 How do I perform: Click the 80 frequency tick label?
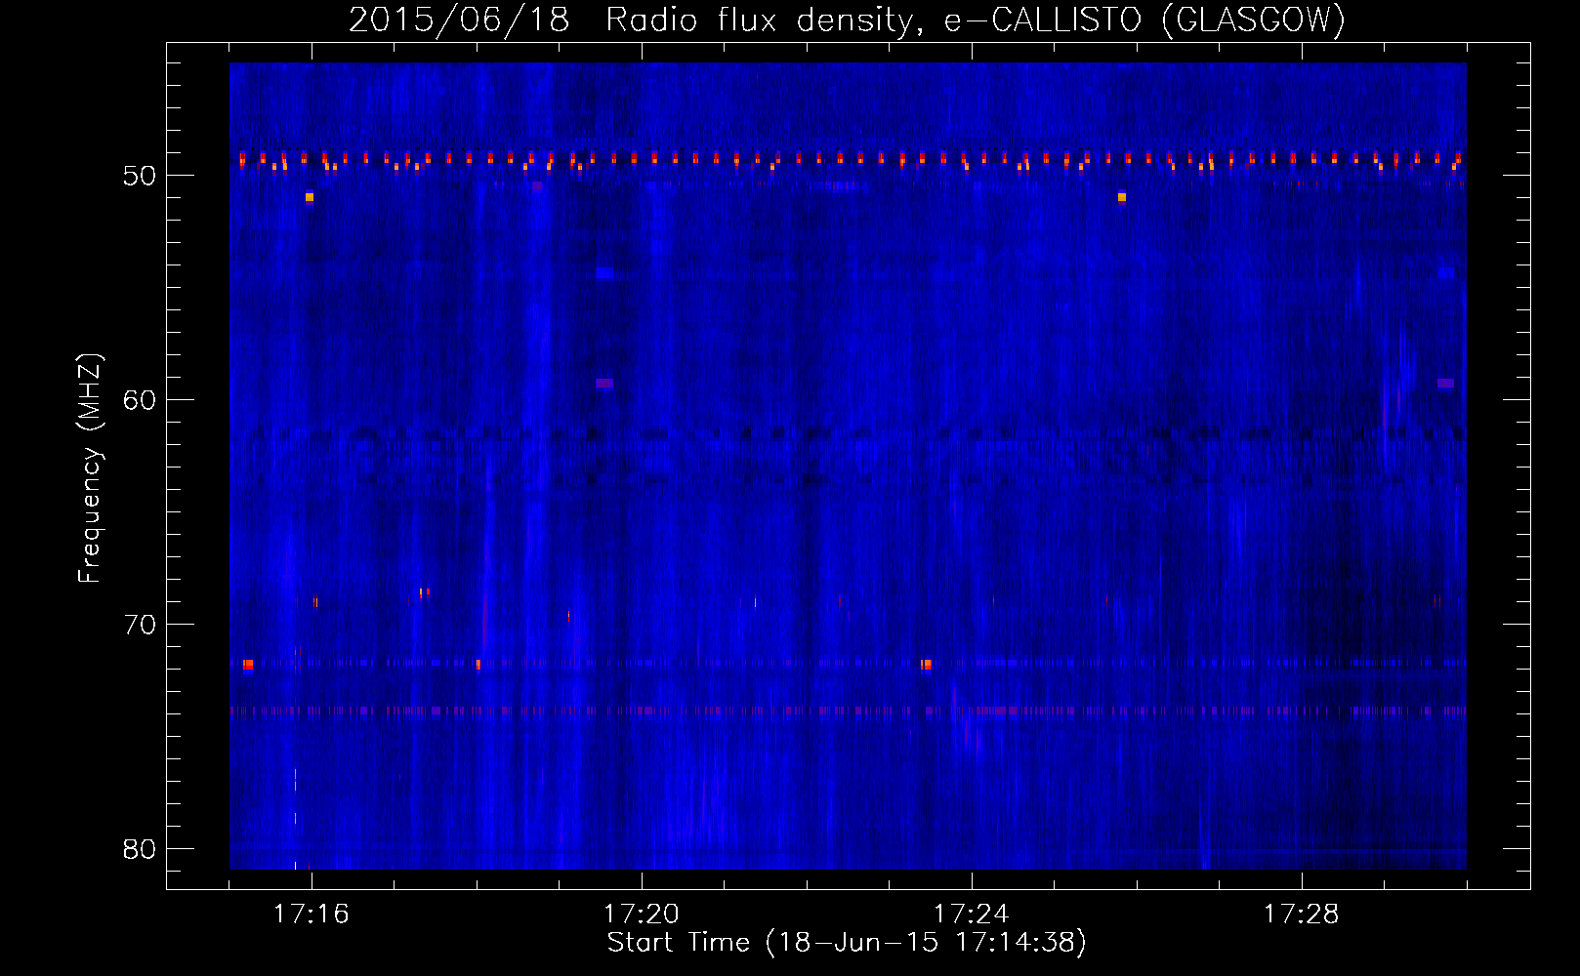140,849
